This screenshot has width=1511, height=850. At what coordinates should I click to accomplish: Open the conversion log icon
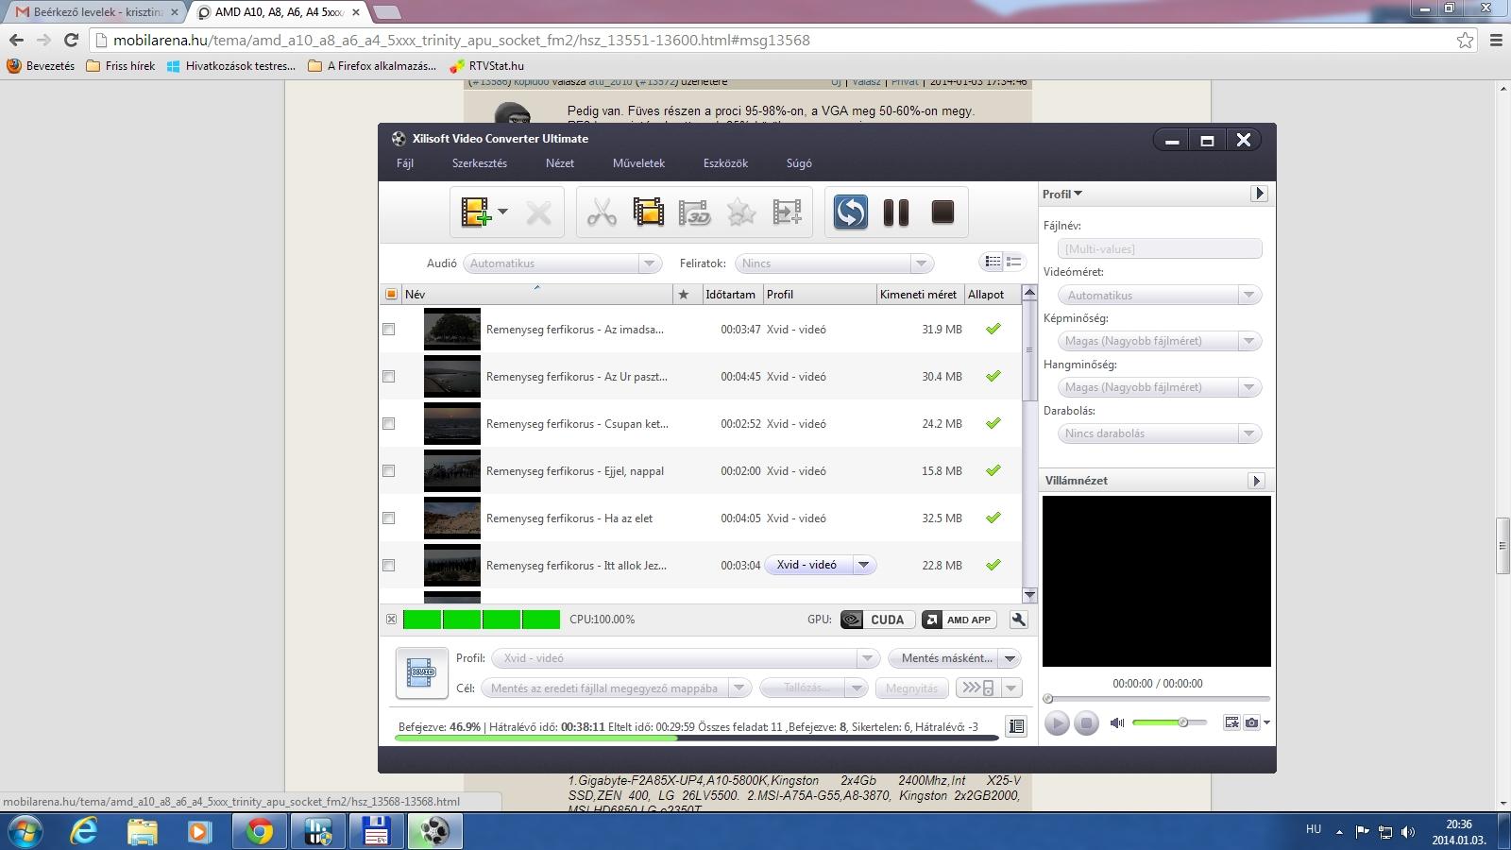point(1016,726)
